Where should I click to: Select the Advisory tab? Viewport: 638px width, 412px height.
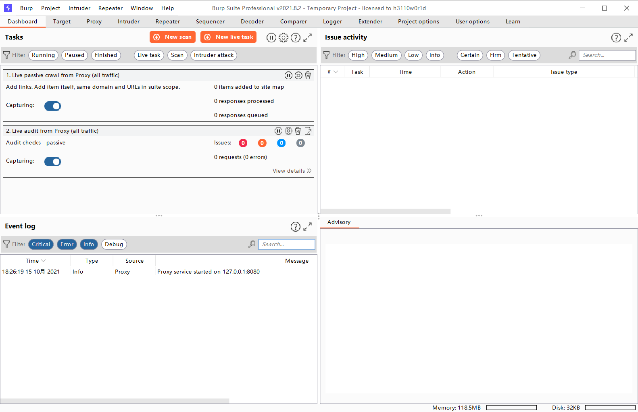tap(339, 222)
